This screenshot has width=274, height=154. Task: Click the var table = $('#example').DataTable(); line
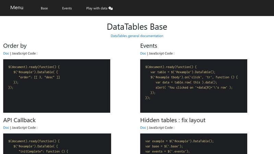(x=183, y=72)
